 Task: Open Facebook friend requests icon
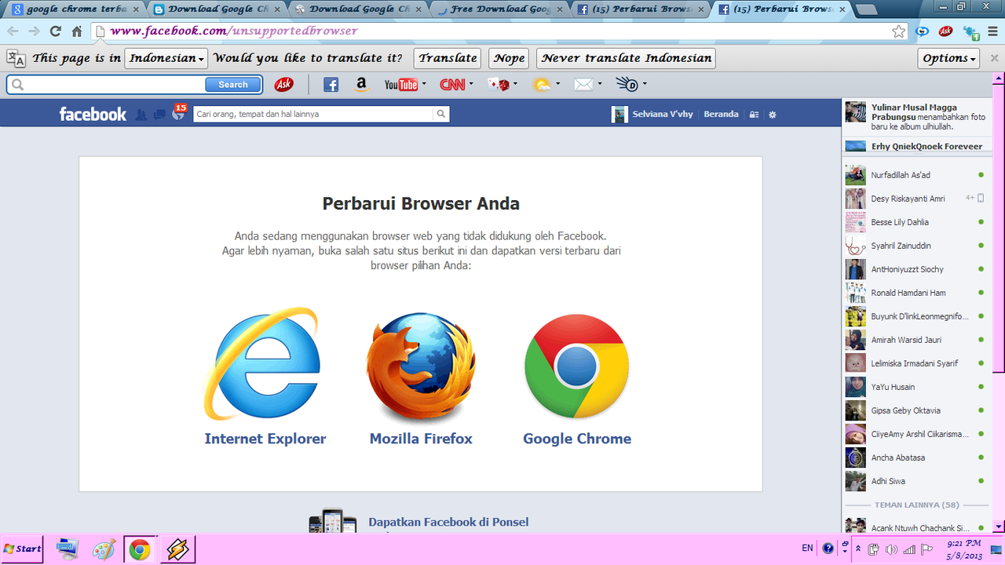(x=141, y=114)
